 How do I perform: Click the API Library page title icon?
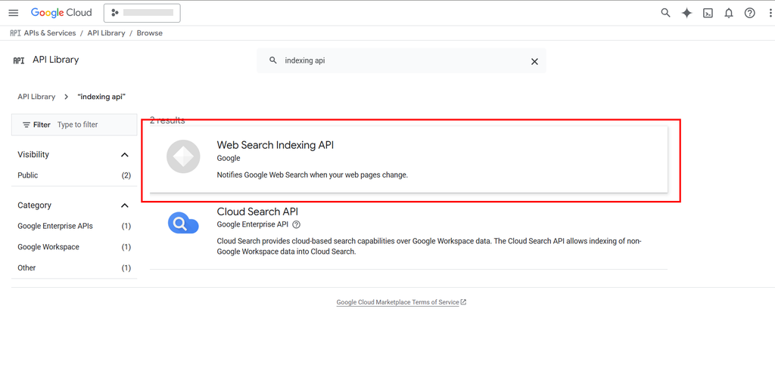tap(19, 60)
